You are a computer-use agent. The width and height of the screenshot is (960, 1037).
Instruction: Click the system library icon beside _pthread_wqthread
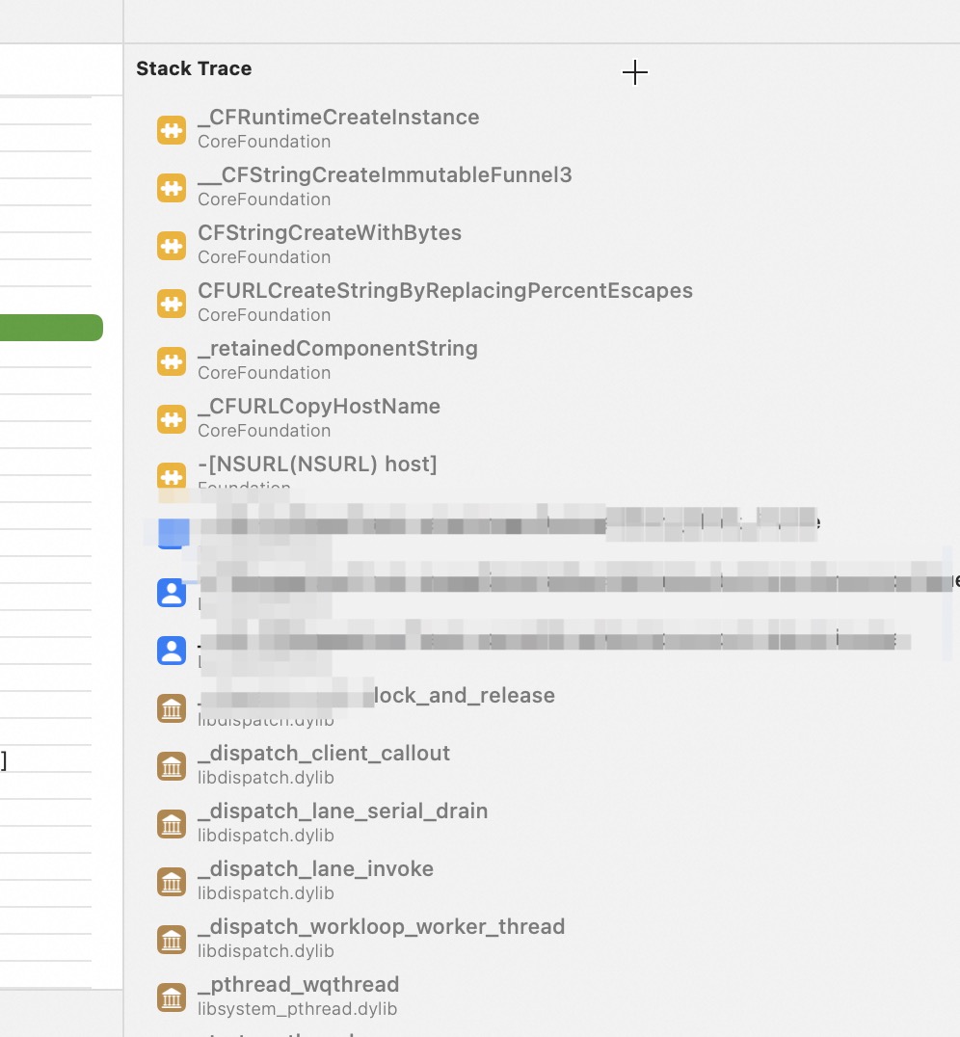pos(172,997)
